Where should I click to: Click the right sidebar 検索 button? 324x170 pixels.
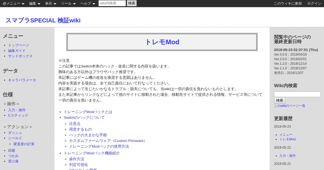click(280, 100)
